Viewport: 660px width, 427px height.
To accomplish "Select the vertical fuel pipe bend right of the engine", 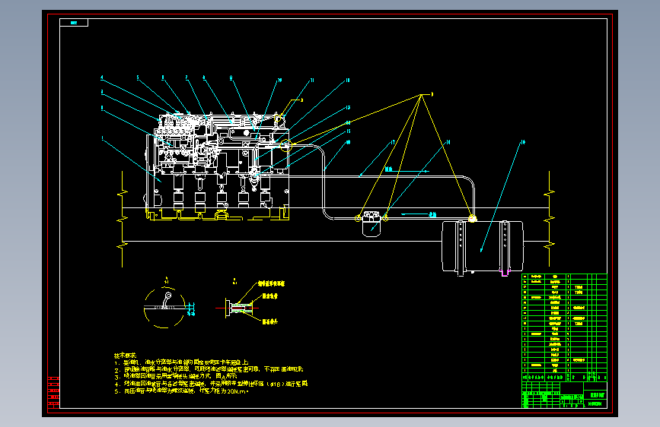I will (x=324, y=181).
